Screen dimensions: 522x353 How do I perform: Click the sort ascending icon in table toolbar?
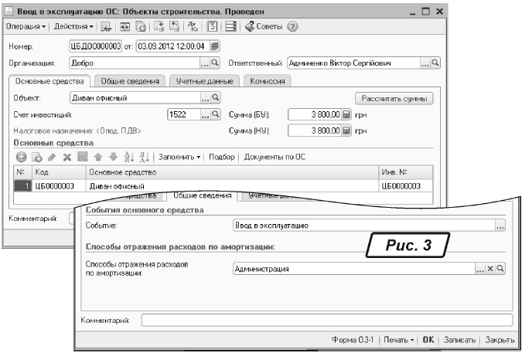click(x=128, y=157)
